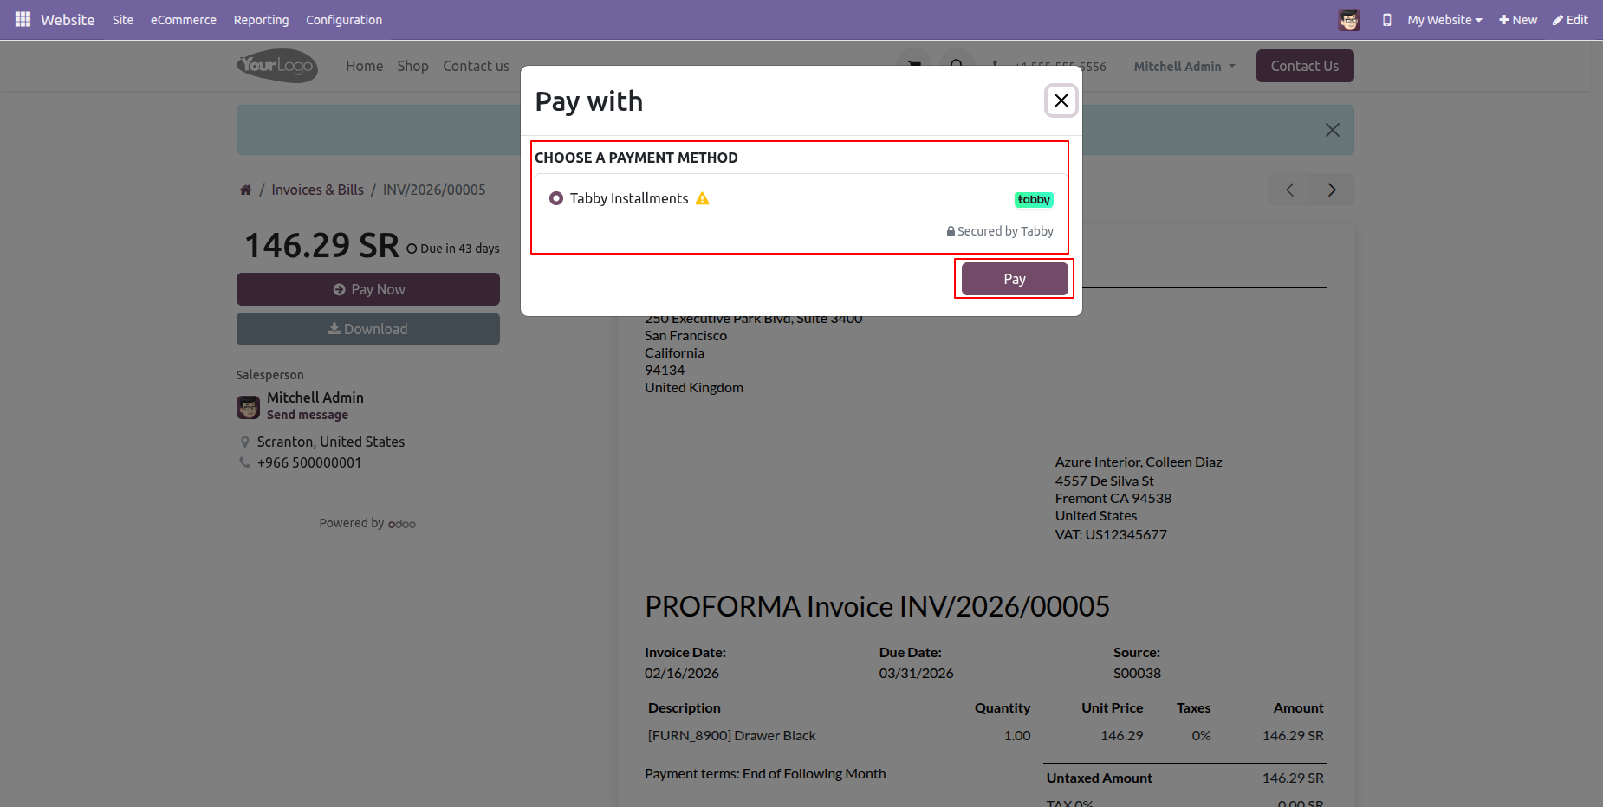Open the apps grid menu icon
The height and width of the screenshot is (807, 1603).
coord(23,19)
